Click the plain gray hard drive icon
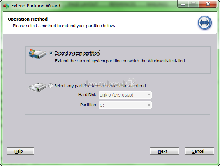Screen dimensions: 220x166 click(x=37, y=87)
